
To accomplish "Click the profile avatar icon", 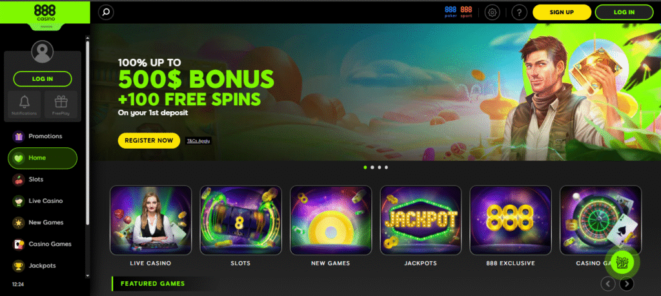I will [42, 52].
